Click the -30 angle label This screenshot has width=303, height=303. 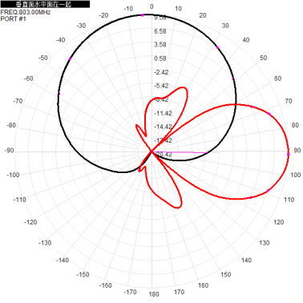tap(81, 26)
